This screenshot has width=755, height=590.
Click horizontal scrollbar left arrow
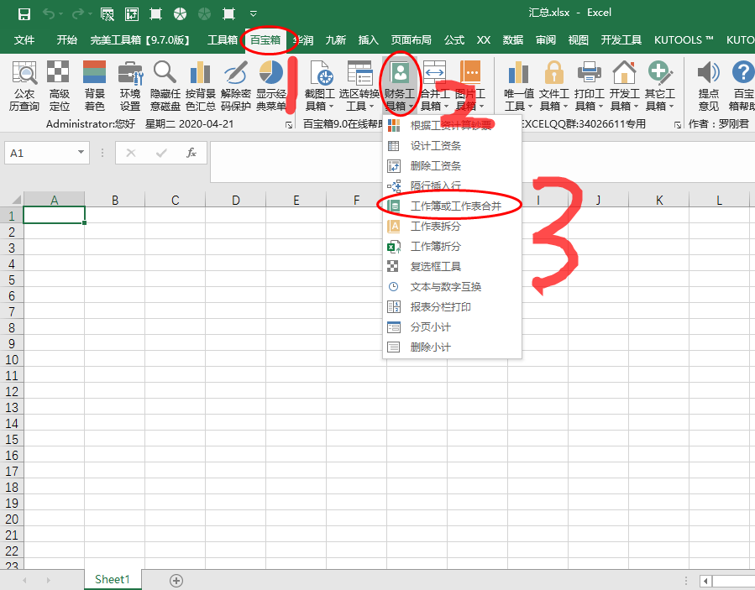point(705,581)
